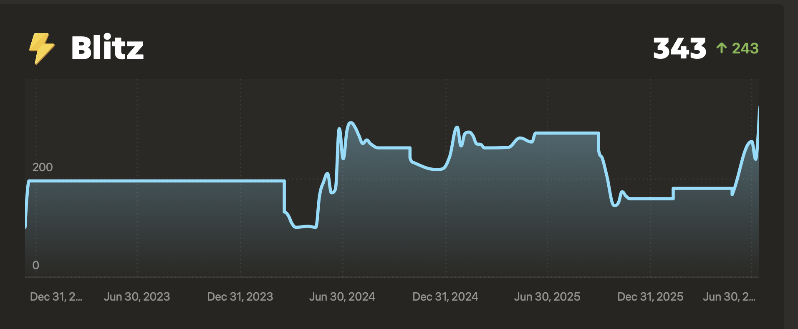Click the green up-arrow rating change icon
The height and width of the screenshot is (329, 798).
point(721,48)
